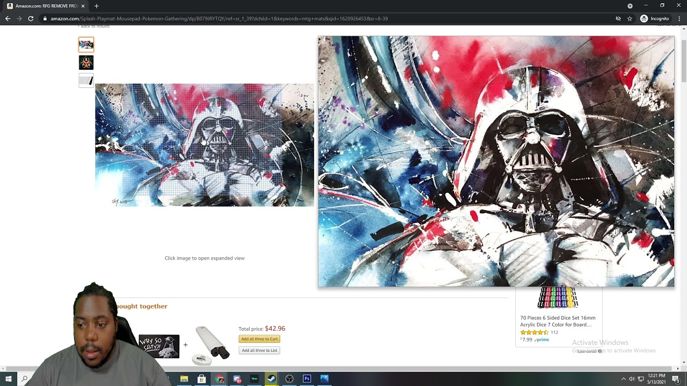Open the Windows Start menu
The height and width of the screenshot is (386, 687).
tap(9, 379)
